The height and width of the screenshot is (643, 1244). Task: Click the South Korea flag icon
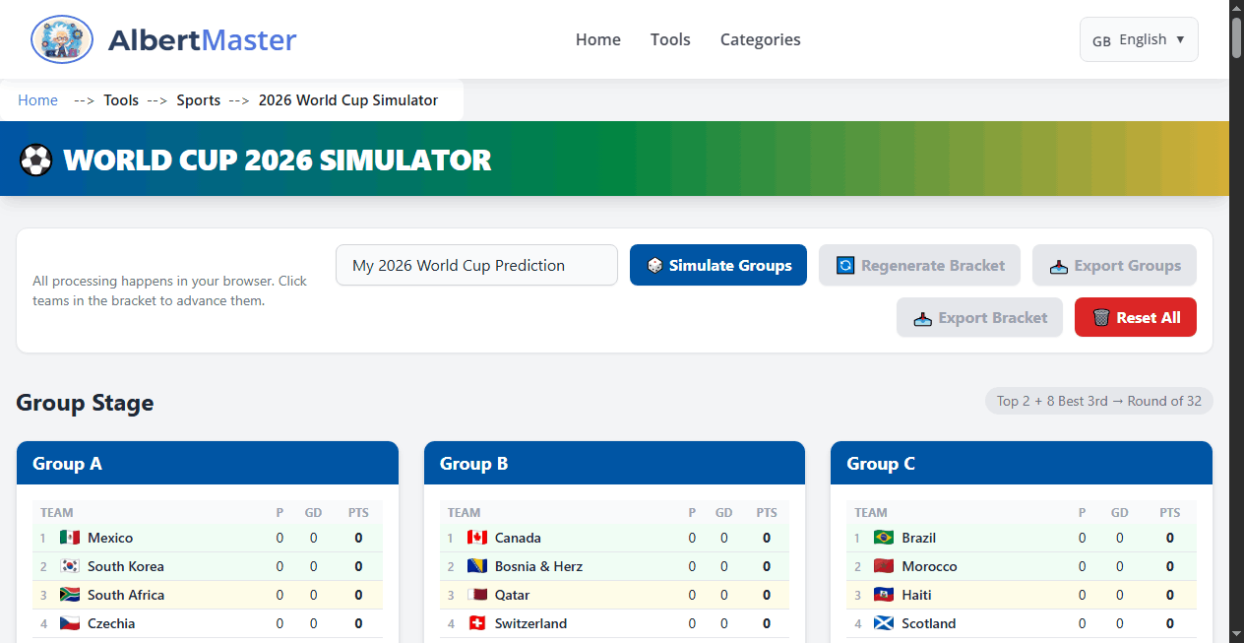[69, 566]
